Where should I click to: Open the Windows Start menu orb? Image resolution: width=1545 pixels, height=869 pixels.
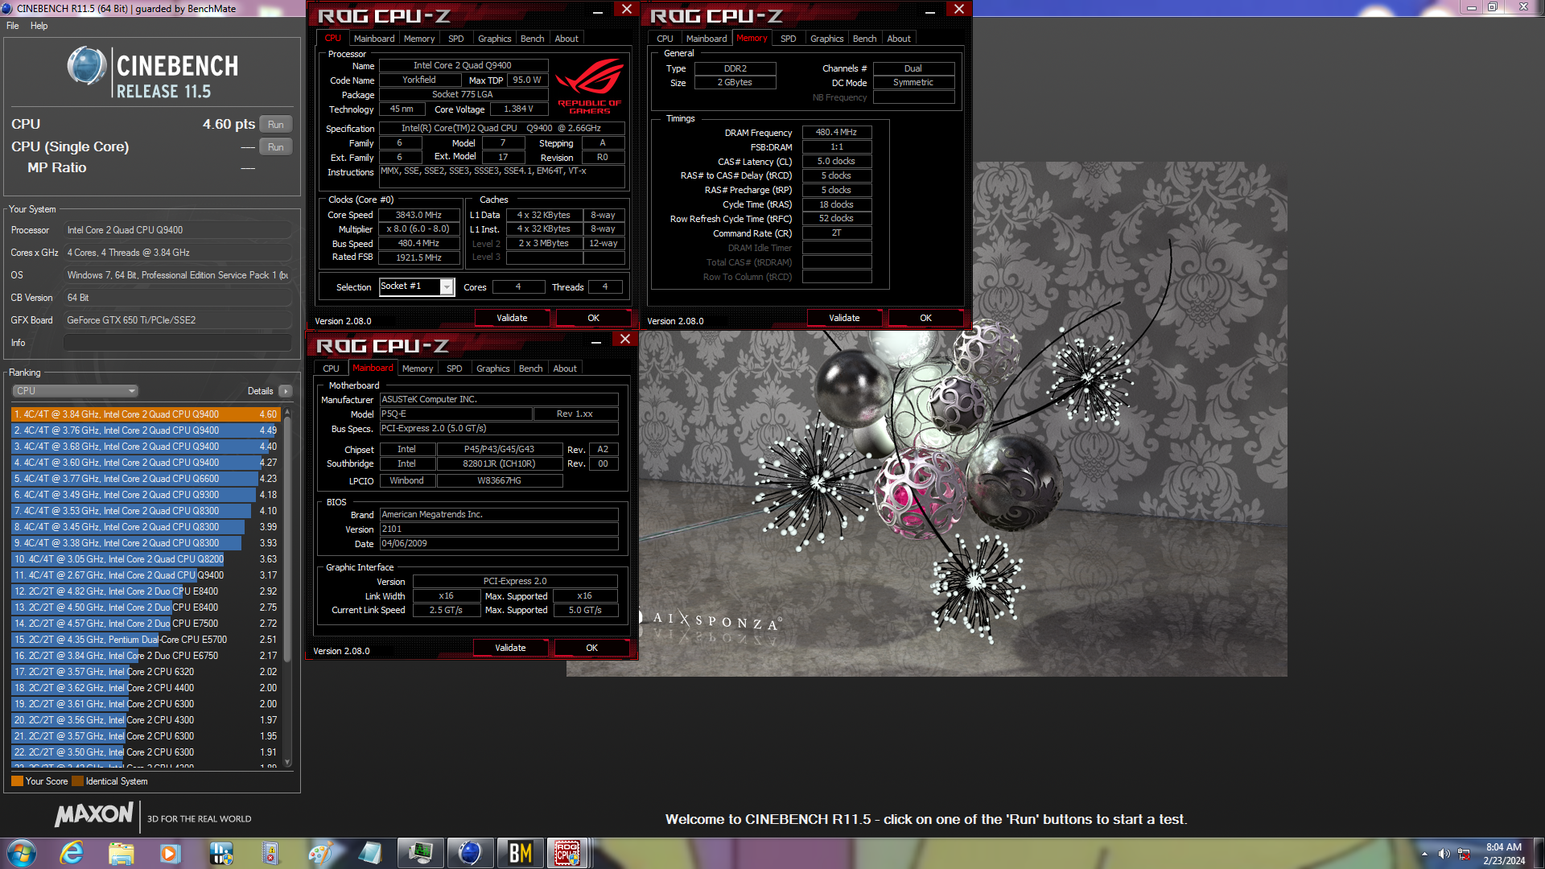click(22, 852)
